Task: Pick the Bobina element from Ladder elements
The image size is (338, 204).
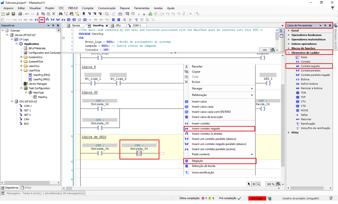Action: click(x=305, y=79)
